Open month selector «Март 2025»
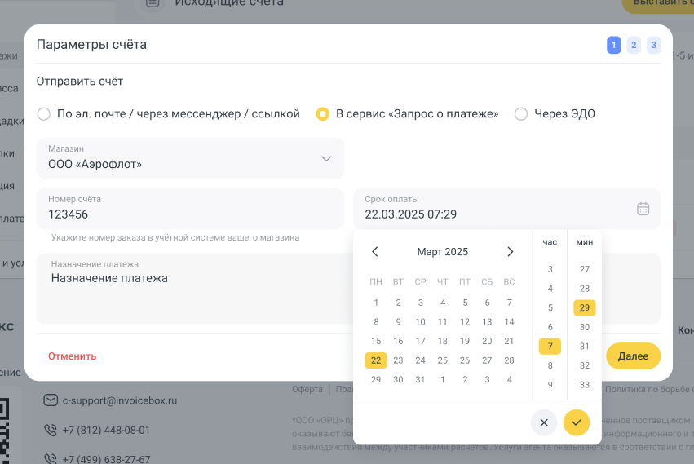 click(442, 252)
